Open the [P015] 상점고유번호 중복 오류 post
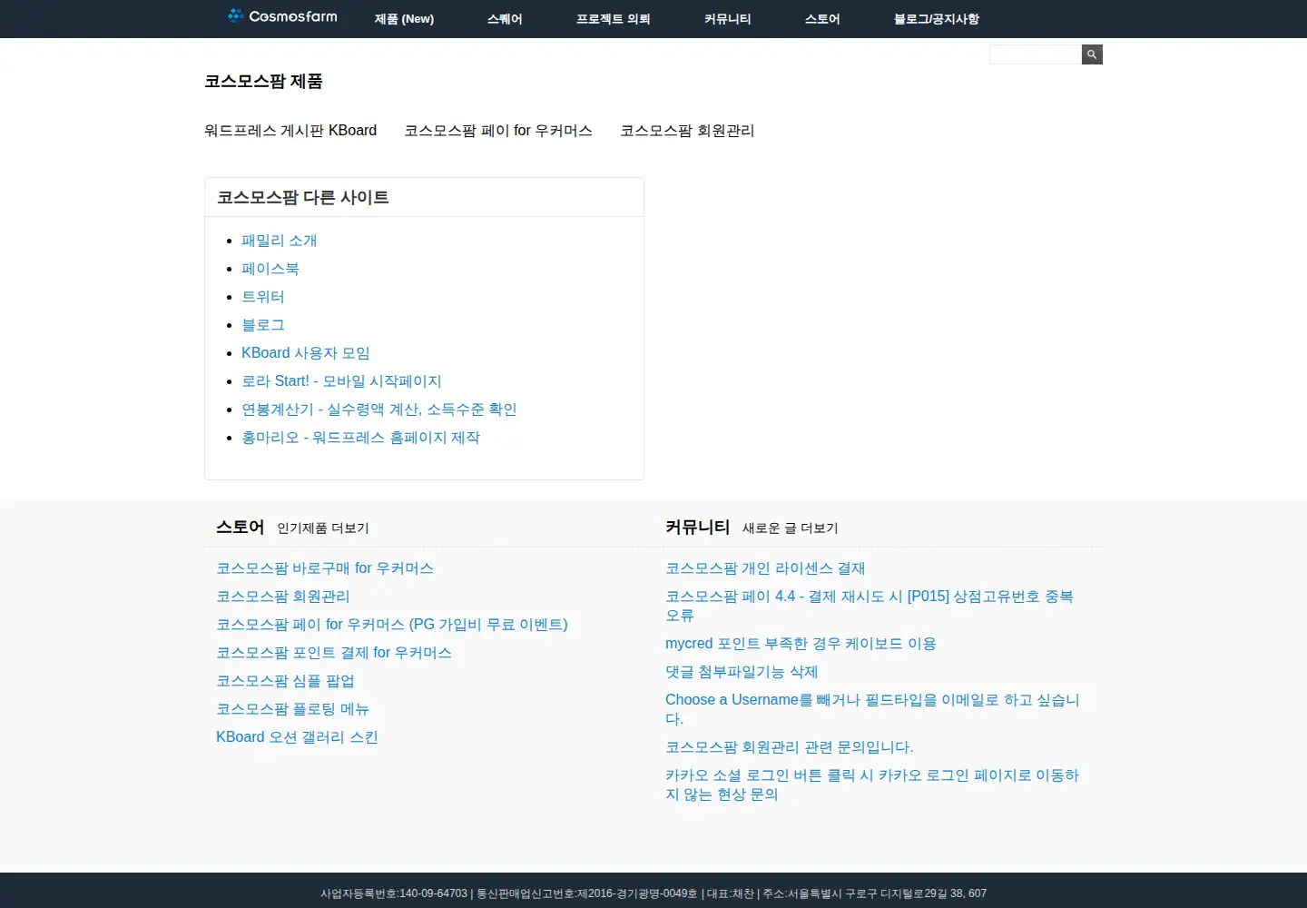The height and width of the screenshot is (908, 1307). coord(870,606)
